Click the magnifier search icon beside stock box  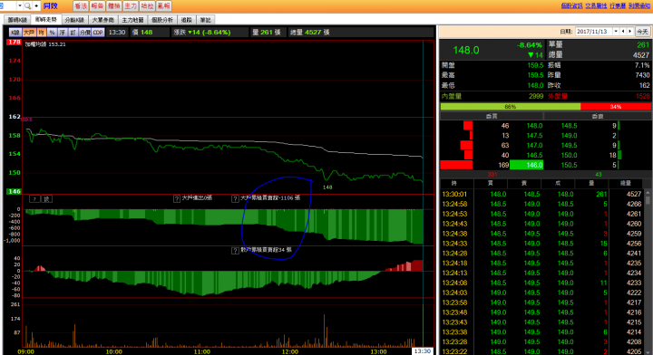[28, 5]
